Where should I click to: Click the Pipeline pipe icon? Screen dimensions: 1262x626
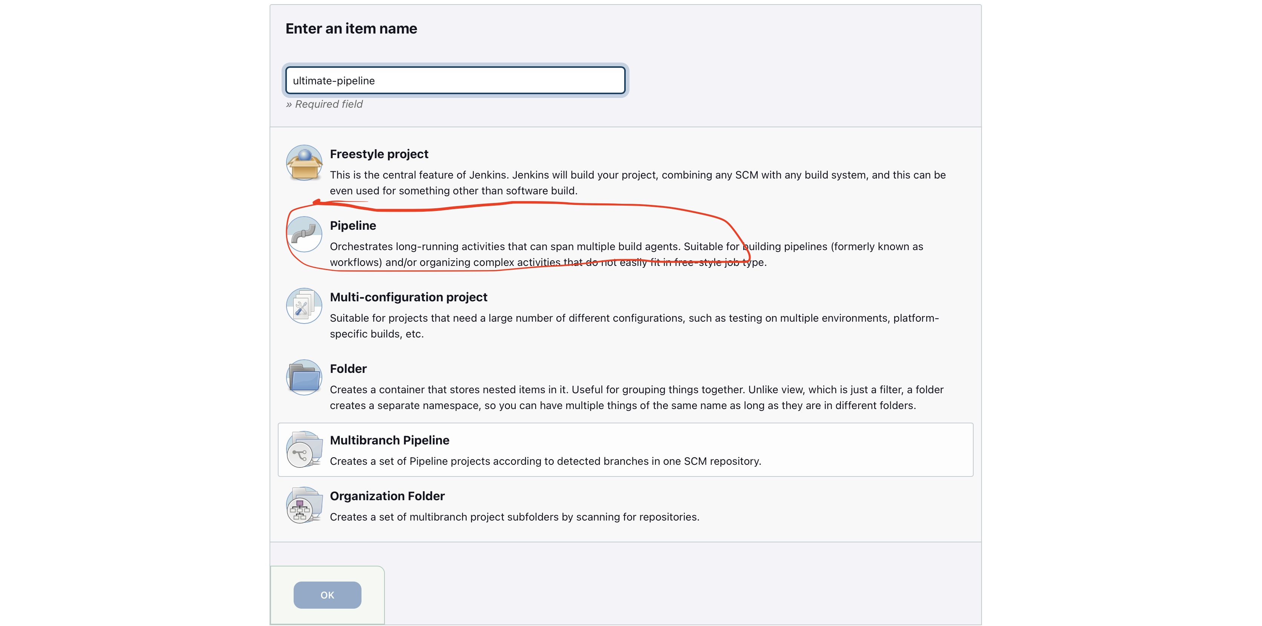(x=304, y=234)
